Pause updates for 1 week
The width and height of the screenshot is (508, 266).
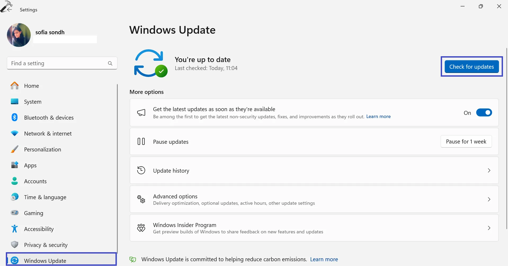click(x=466, y=141)
